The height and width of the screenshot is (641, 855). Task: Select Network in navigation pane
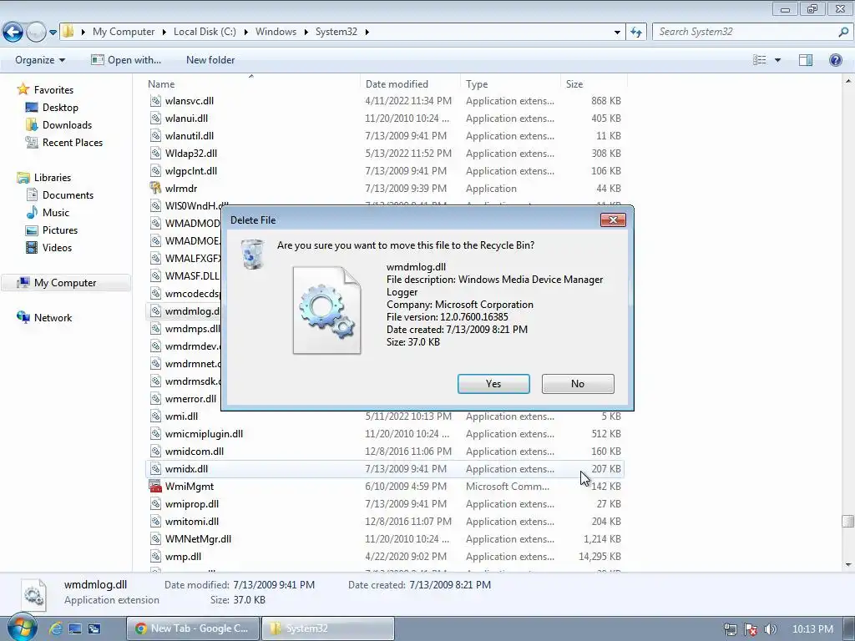(53, 318)
